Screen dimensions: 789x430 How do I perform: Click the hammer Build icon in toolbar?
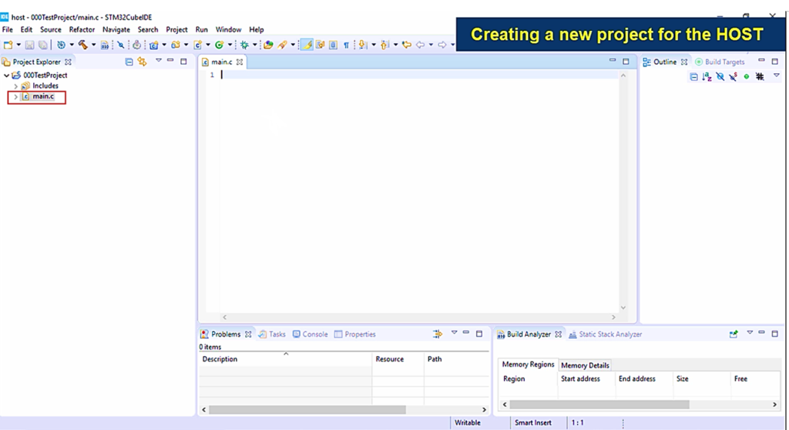point(83,45)
